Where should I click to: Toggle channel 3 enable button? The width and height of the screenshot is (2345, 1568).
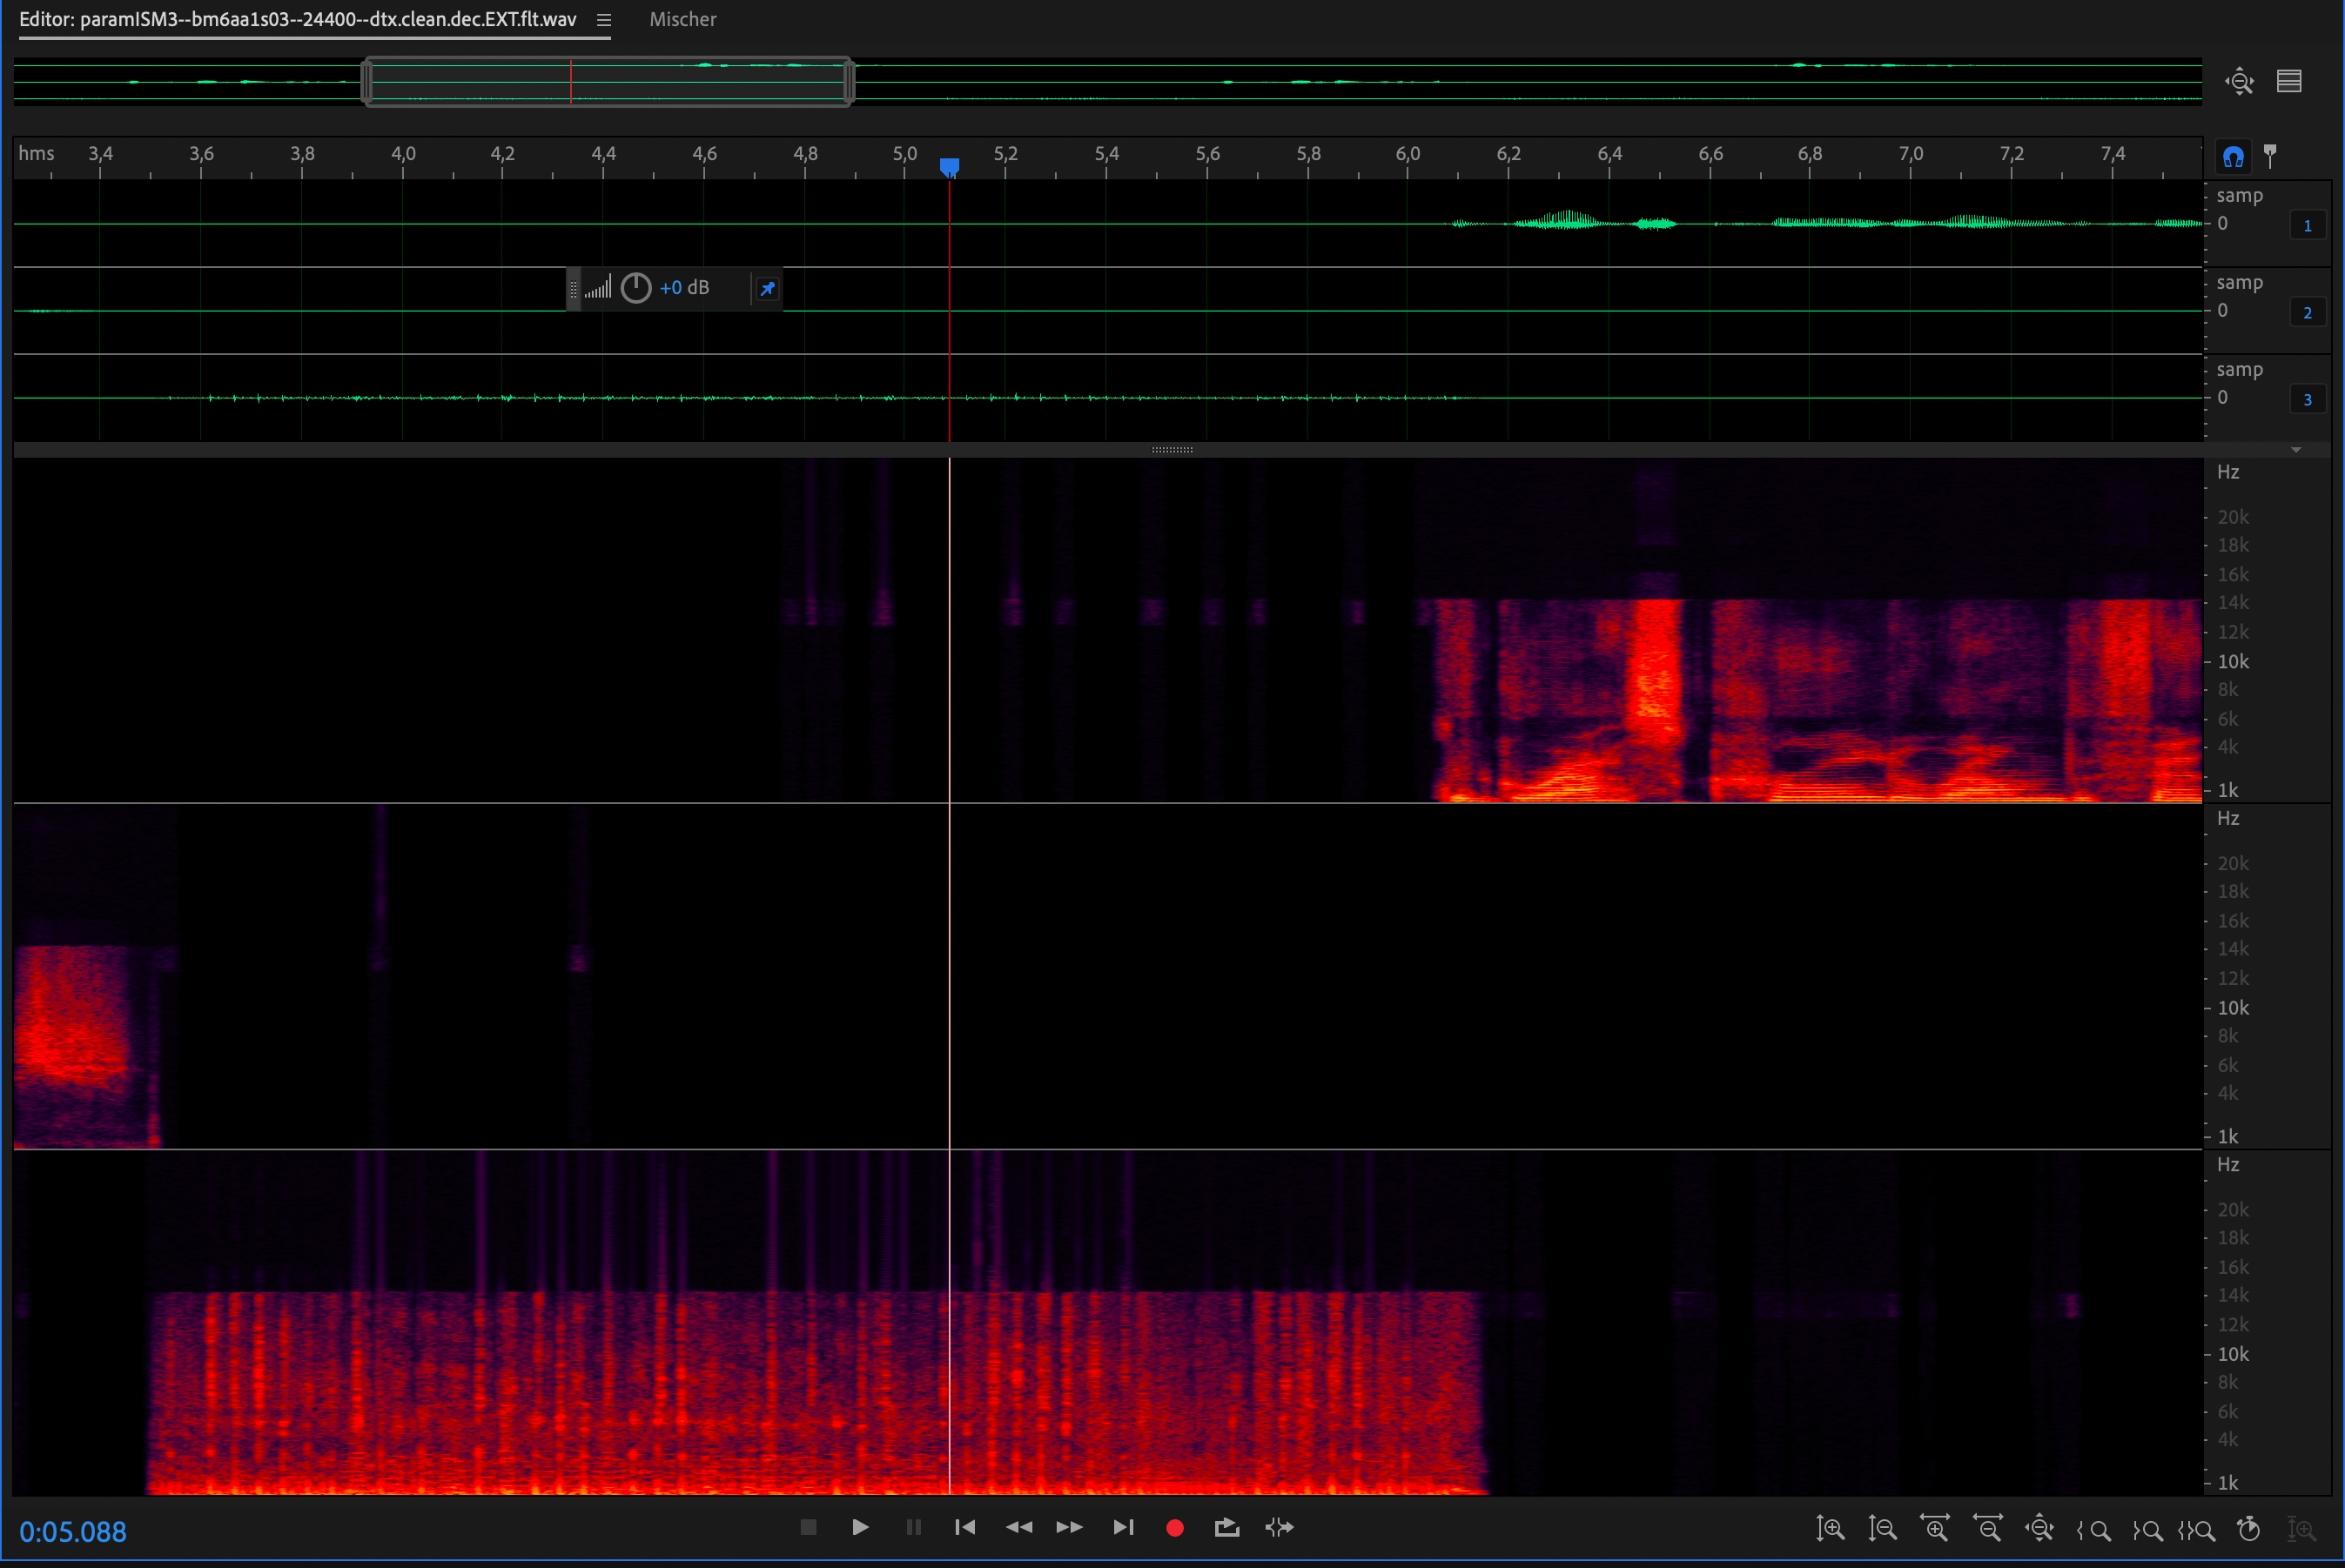[2307, 399]
